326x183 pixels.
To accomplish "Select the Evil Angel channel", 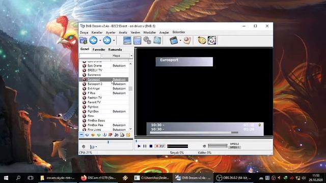I will click(103, 88).
